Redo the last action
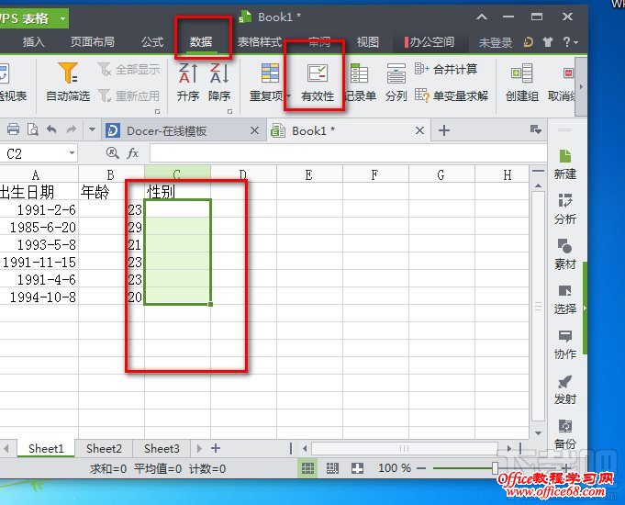 click(x=72, y=129)
